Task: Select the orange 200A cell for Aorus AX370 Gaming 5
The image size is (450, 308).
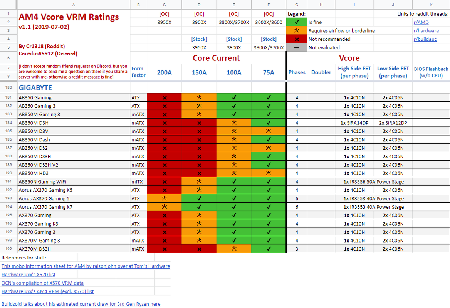Action: click(x=164, y=198)
